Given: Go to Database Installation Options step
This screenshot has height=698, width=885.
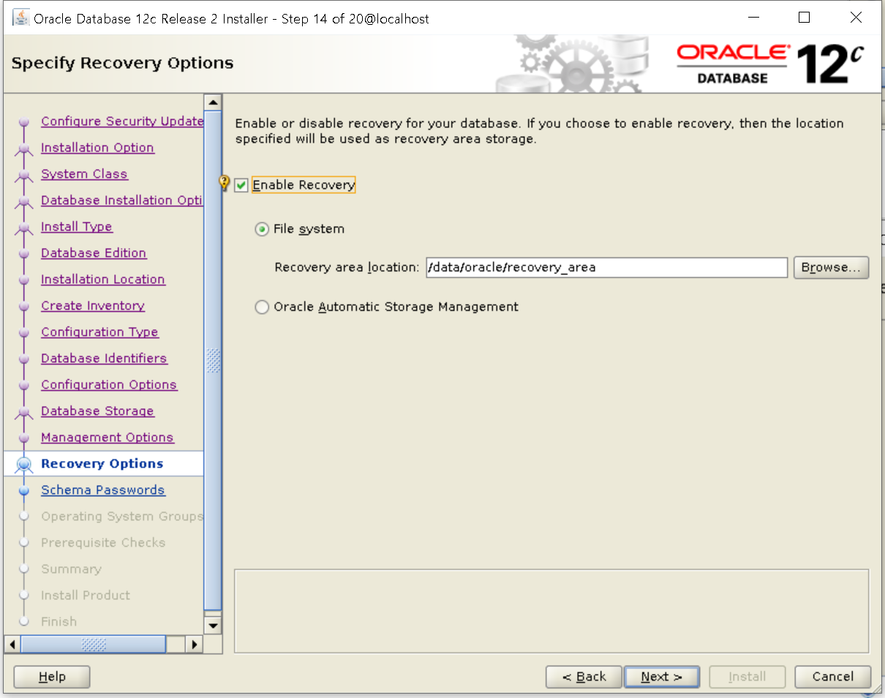Looking at the screenshot, I should (x=122, y=200).
